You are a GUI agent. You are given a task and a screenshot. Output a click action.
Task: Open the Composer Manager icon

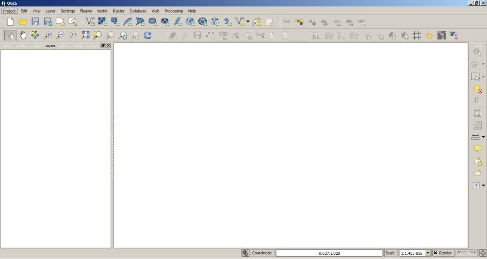[x=73, y=22]
